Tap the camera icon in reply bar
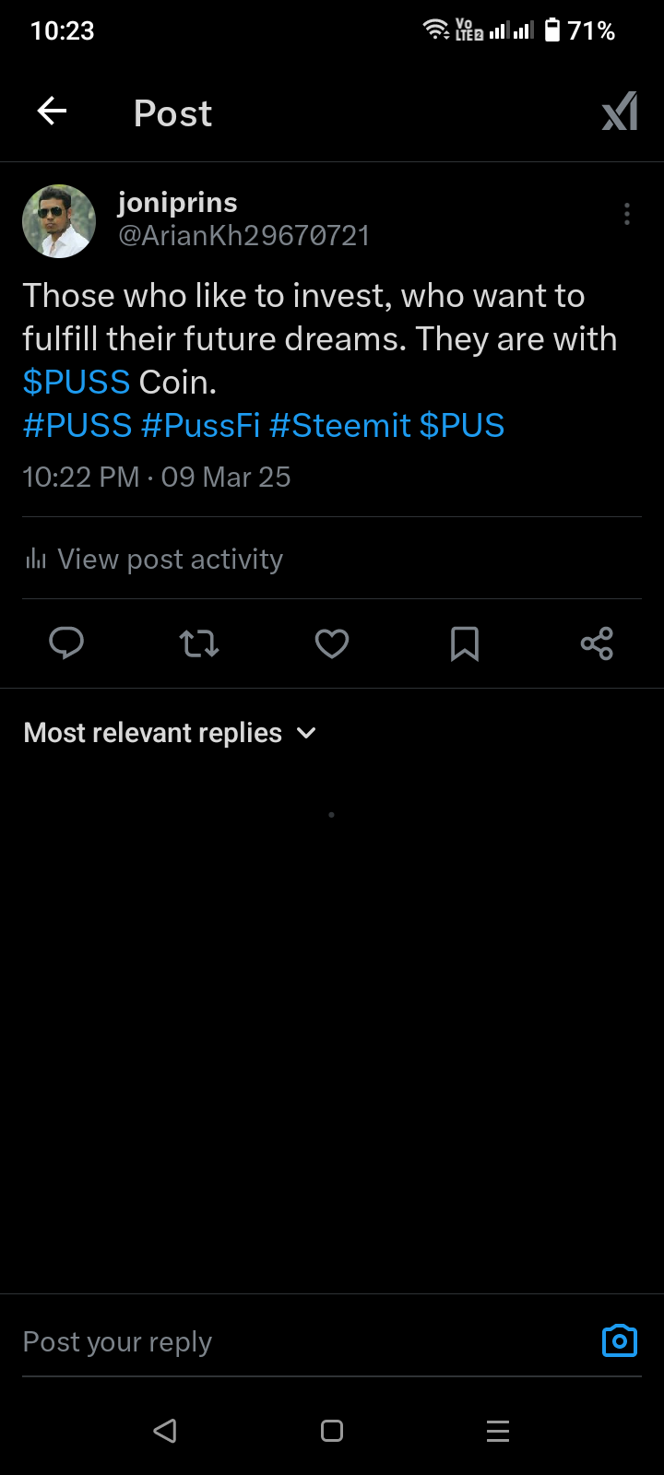This screenshot has height=1475, width=664. click(x=619, y=1340)
